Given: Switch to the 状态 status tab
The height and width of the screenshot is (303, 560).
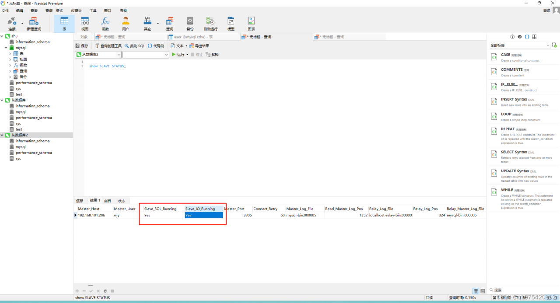Looking at the screenshot, I should pos(122,201).
